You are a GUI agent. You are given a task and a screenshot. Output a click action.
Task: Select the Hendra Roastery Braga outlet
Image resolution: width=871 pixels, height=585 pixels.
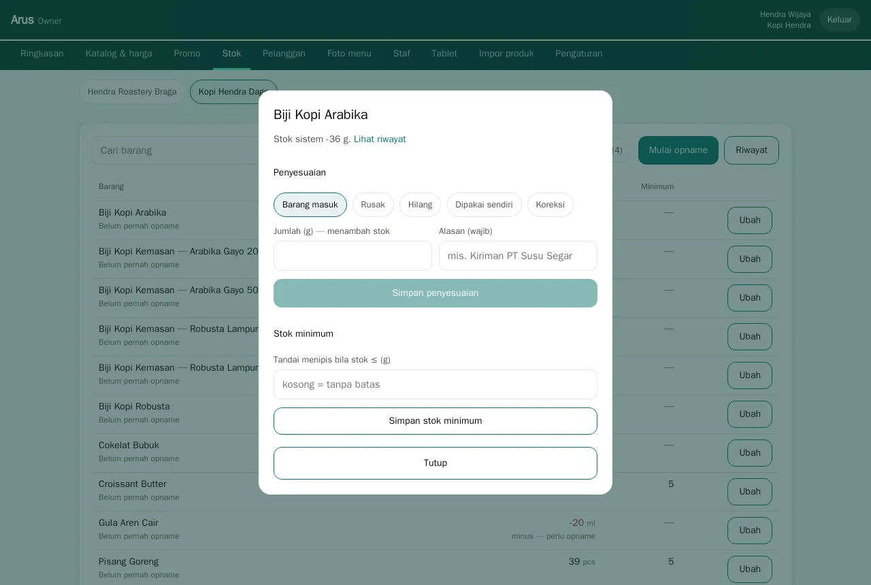[x=132, y=92]
